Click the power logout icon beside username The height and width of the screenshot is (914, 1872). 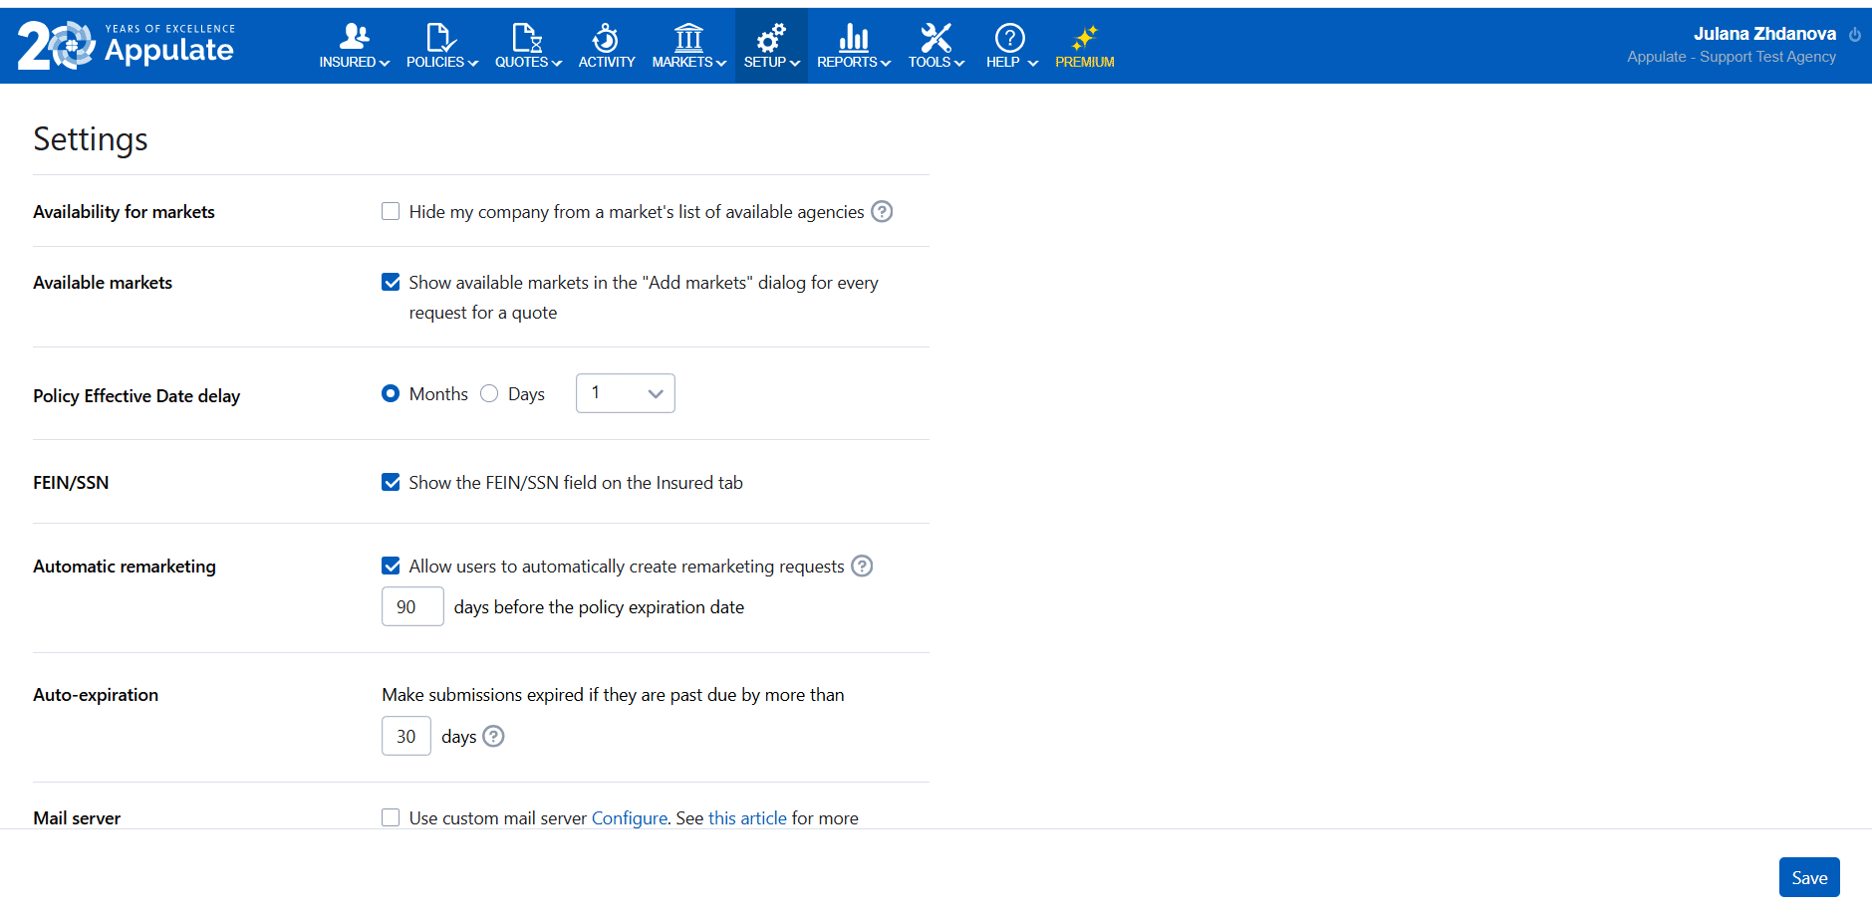coord(1854,35)
